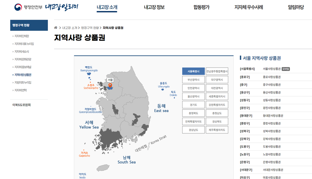Select the 경상북도 region button
Screen dimensions: 312x179
tap(217, 121)
